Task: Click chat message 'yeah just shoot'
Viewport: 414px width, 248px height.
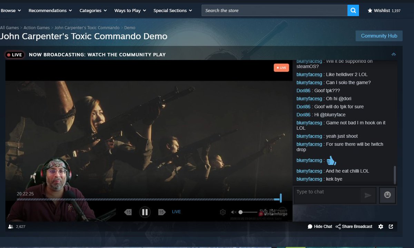Action: (x=342, y=136)
